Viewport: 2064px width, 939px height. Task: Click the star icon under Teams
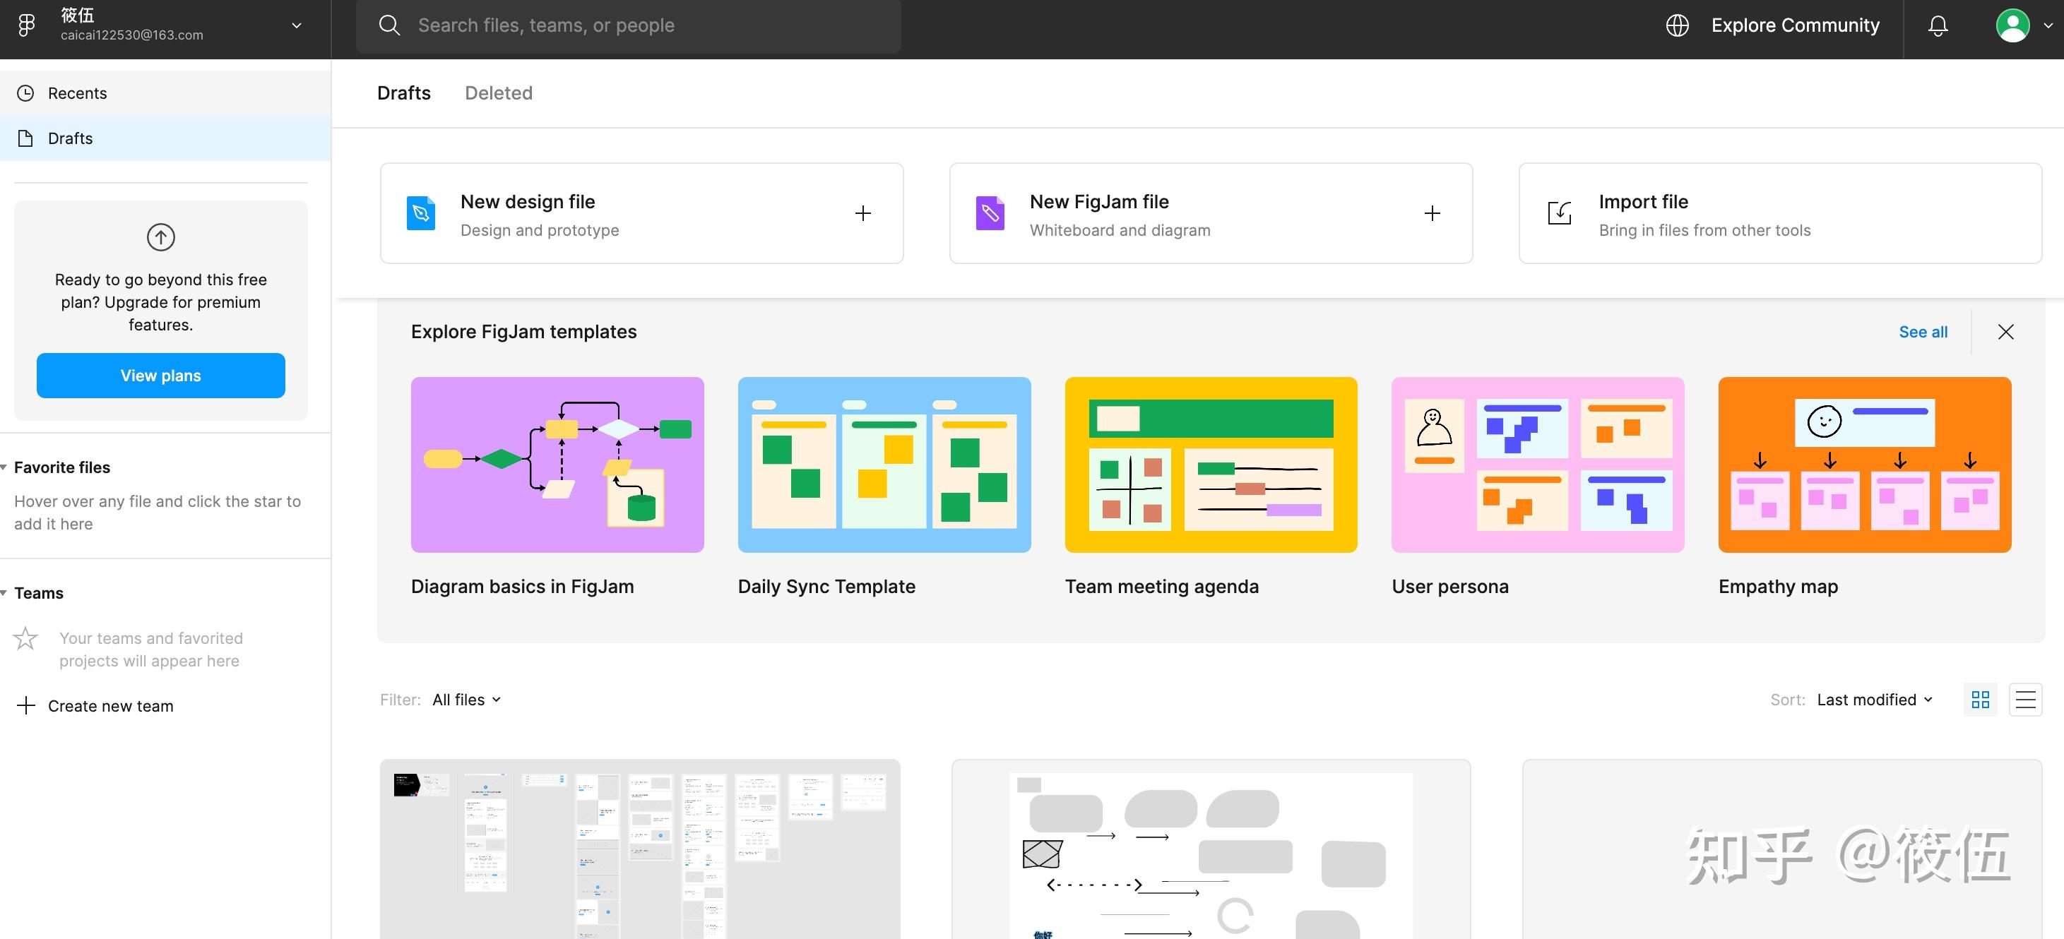tap(25, 638)
